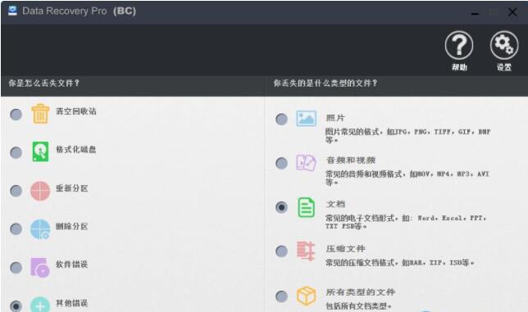Screen dimensions: 528x312
Task: Click the green 文档 document icon
Action: point(306,207)
